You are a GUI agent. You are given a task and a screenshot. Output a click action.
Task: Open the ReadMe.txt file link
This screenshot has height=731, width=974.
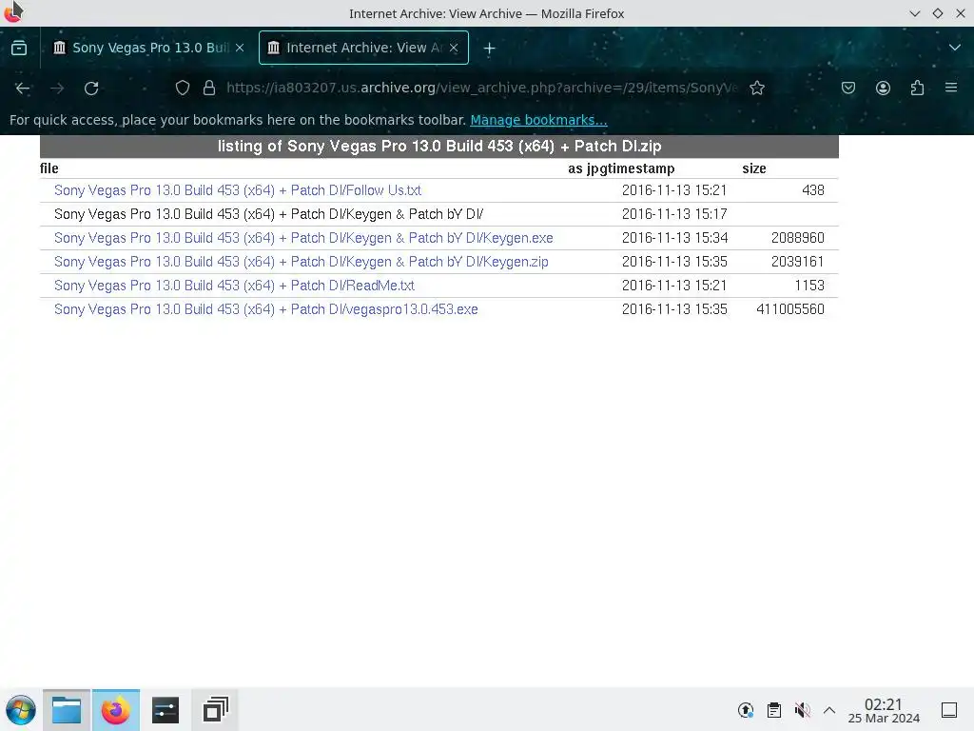coord(234,286)
